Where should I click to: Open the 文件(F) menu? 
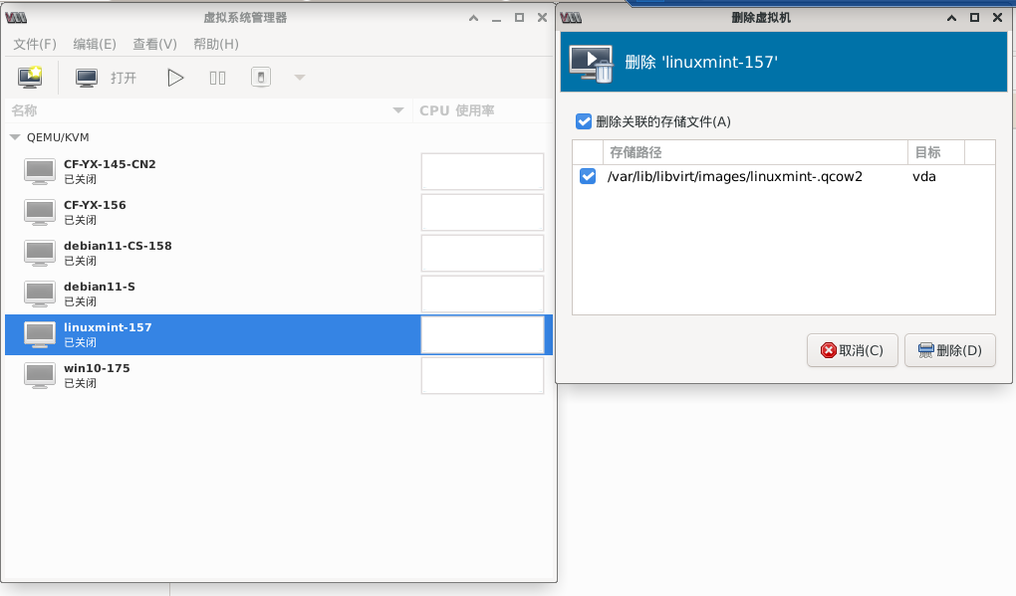(x=35, y=44)
